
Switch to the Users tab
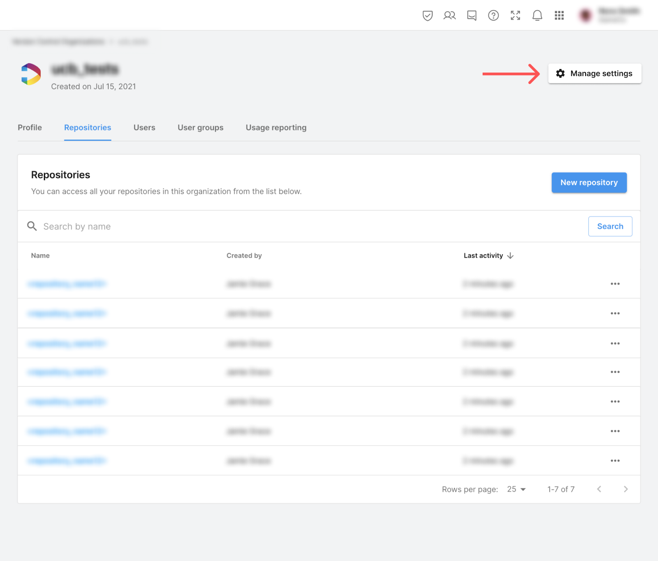pos(144,128)
